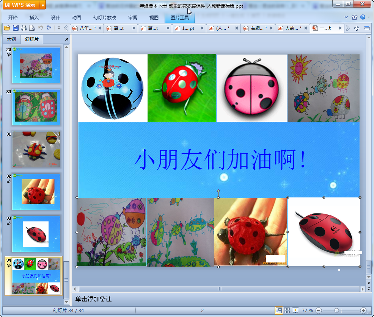Show earlier document tabs with left chevron
Screen dimensions: 374x317
click(66, 28)
